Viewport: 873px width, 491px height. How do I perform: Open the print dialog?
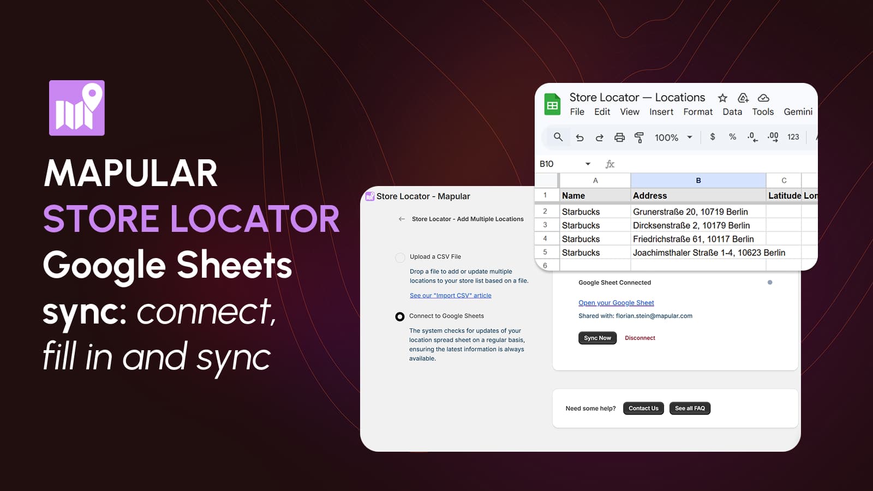[619, 137]
